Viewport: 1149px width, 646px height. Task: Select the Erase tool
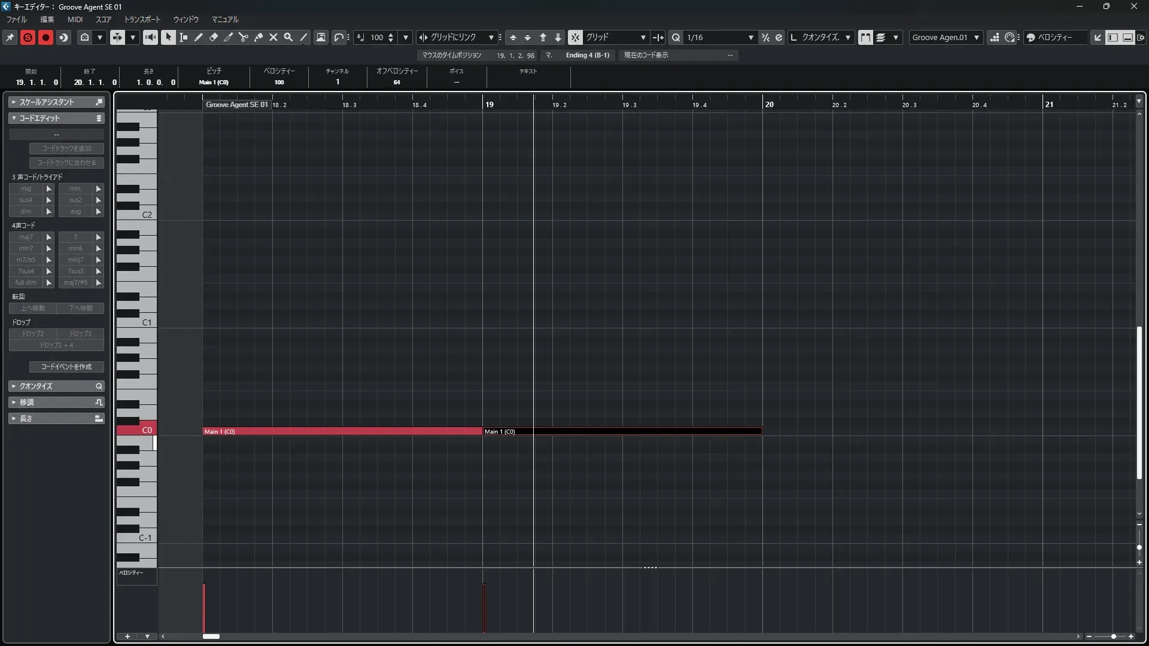pyautogui.click(x=214, y=37)
